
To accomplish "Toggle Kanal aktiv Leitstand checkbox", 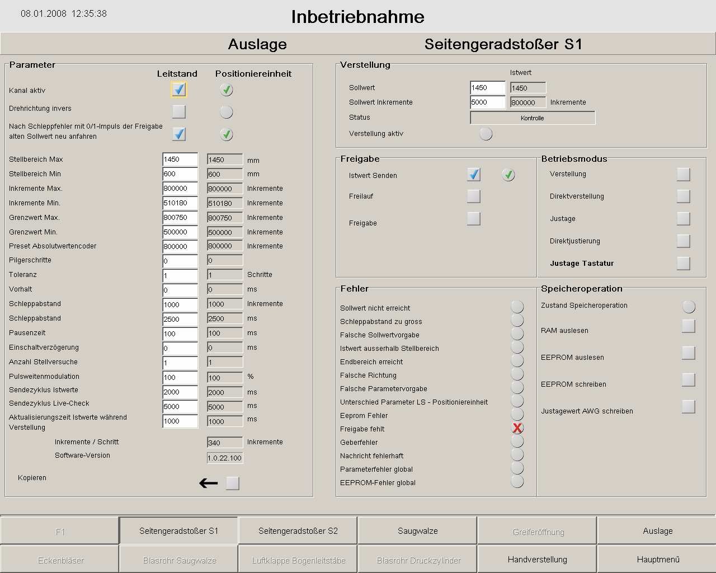I will click(x=178, y=90).
